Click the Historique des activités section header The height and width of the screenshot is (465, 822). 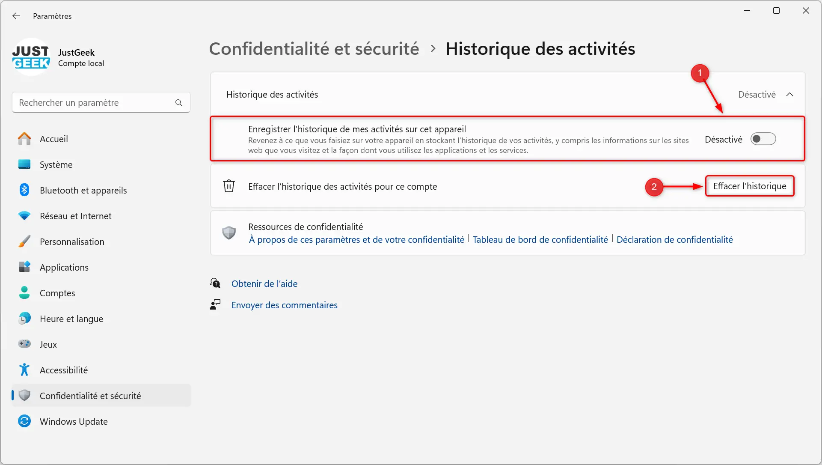click(507, 95)
